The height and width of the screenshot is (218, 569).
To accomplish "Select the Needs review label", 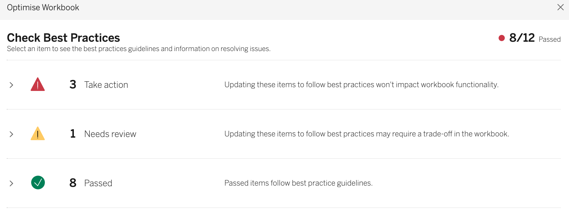I will 110,134.
